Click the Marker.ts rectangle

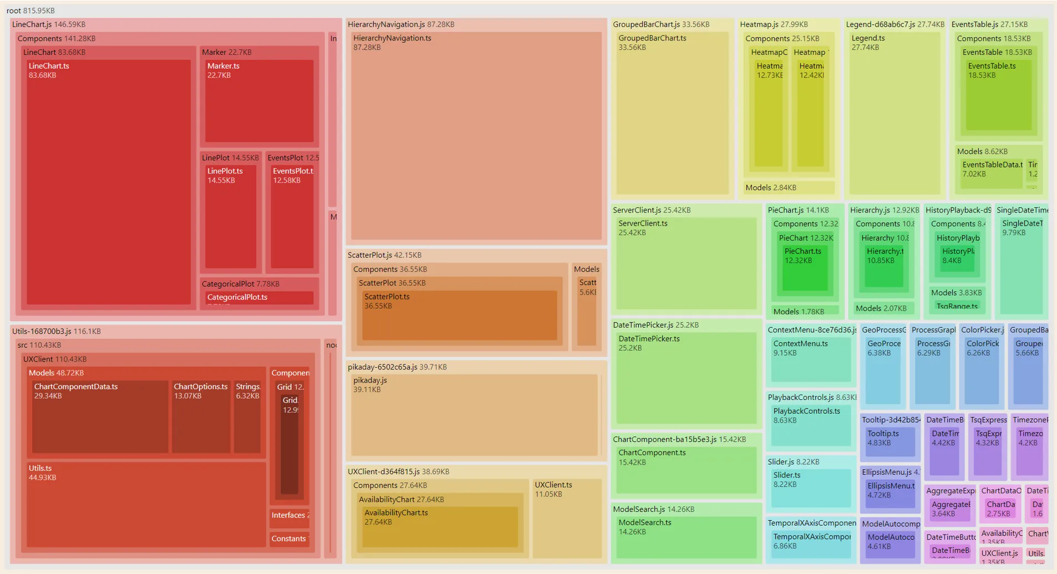tap(259, 100)
